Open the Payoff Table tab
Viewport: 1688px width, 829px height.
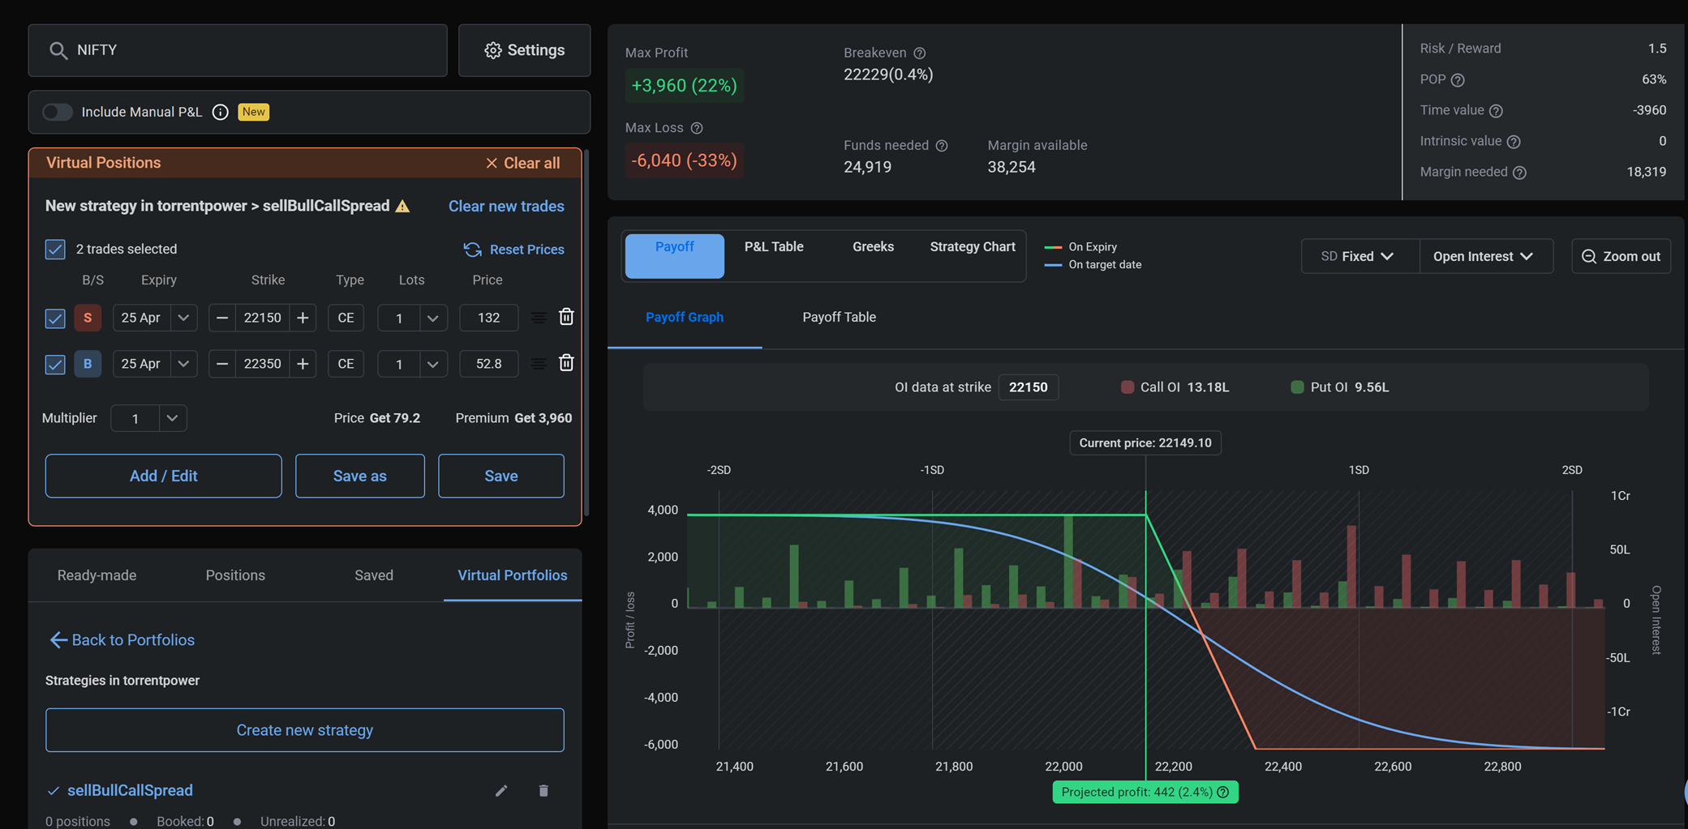coord(839,317)
